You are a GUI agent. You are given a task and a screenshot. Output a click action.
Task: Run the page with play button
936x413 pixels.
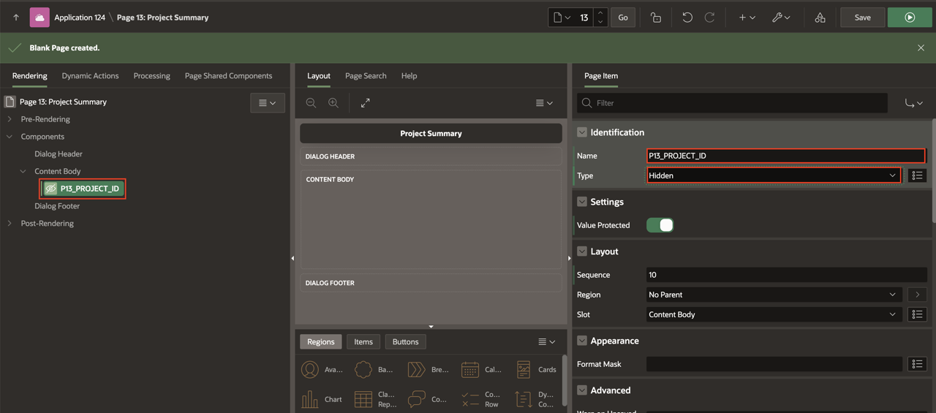pyautogui.click(x=910, y=18)
